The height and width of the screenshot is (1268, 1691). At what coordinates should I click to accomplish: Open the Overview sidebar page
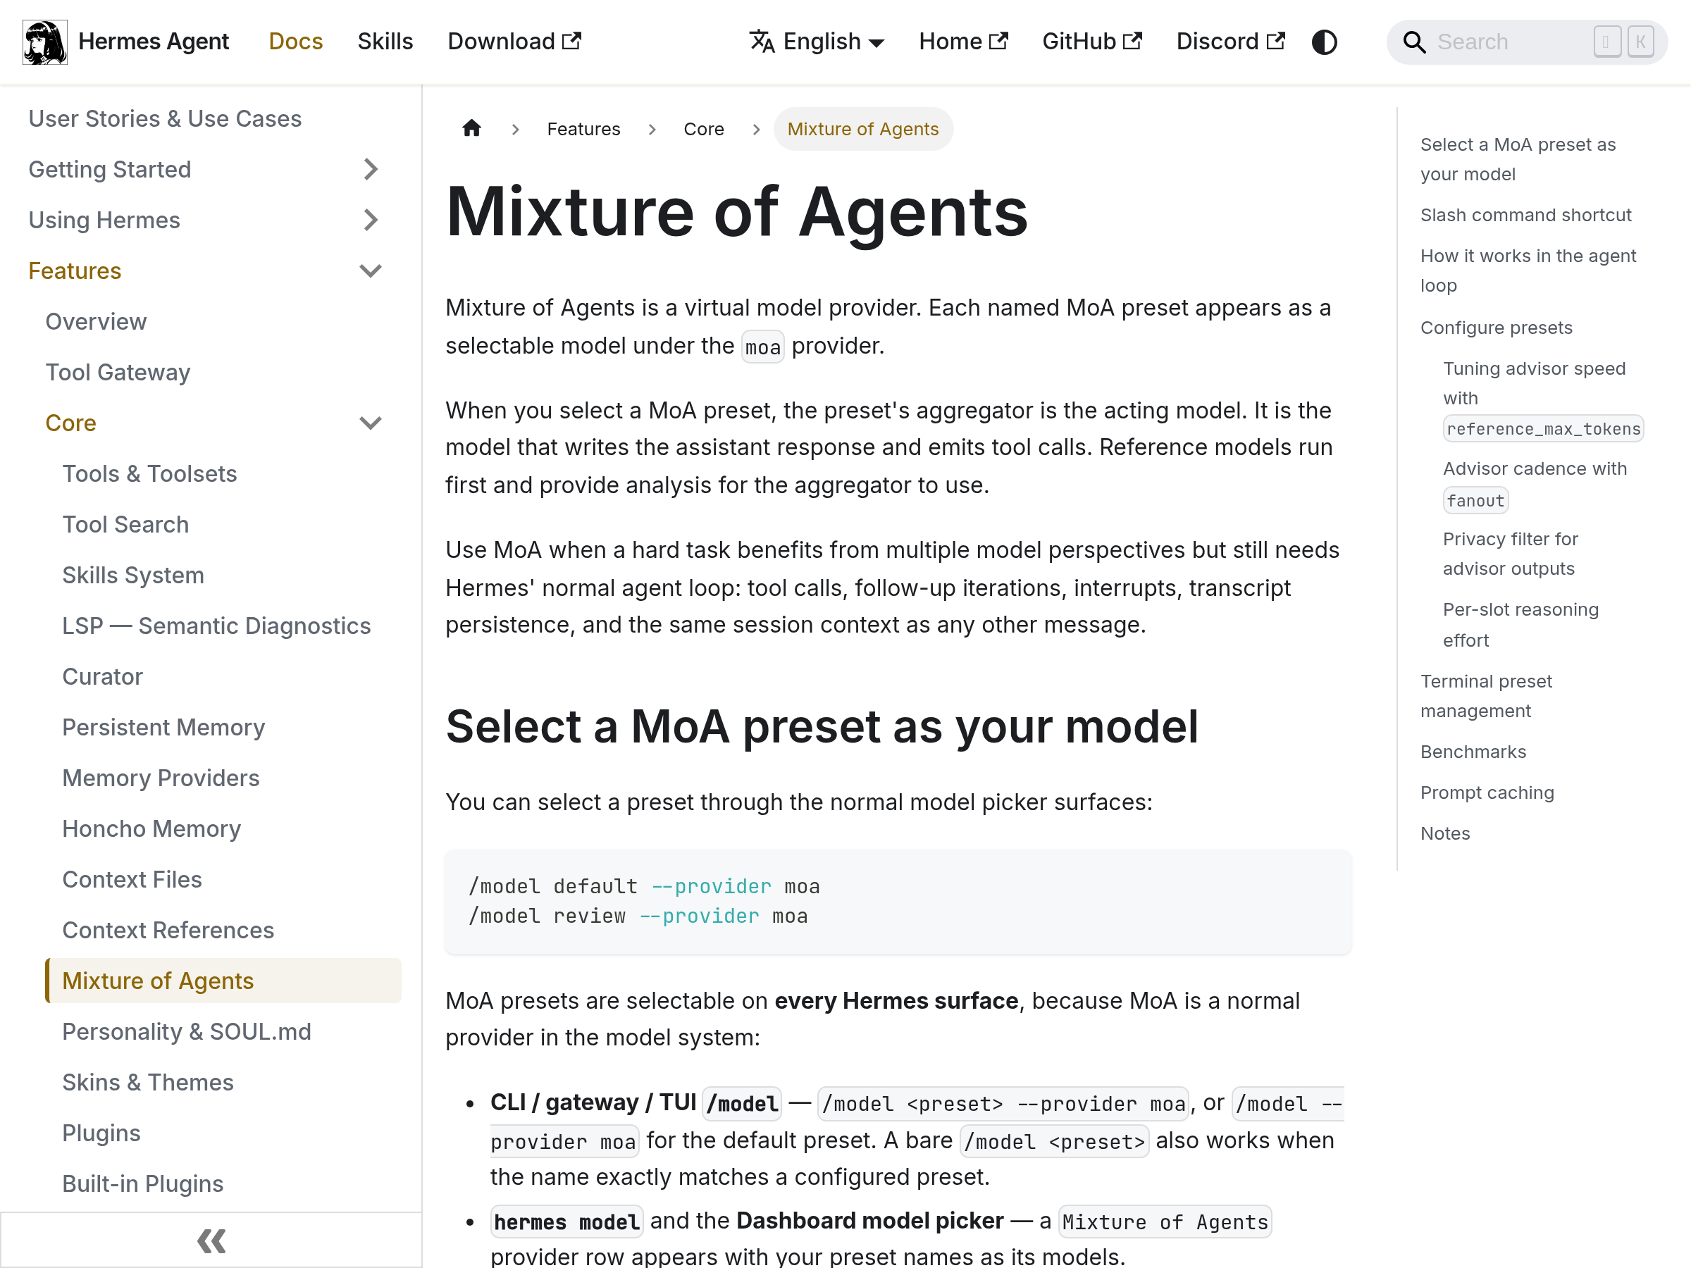(x=97, y=322)
